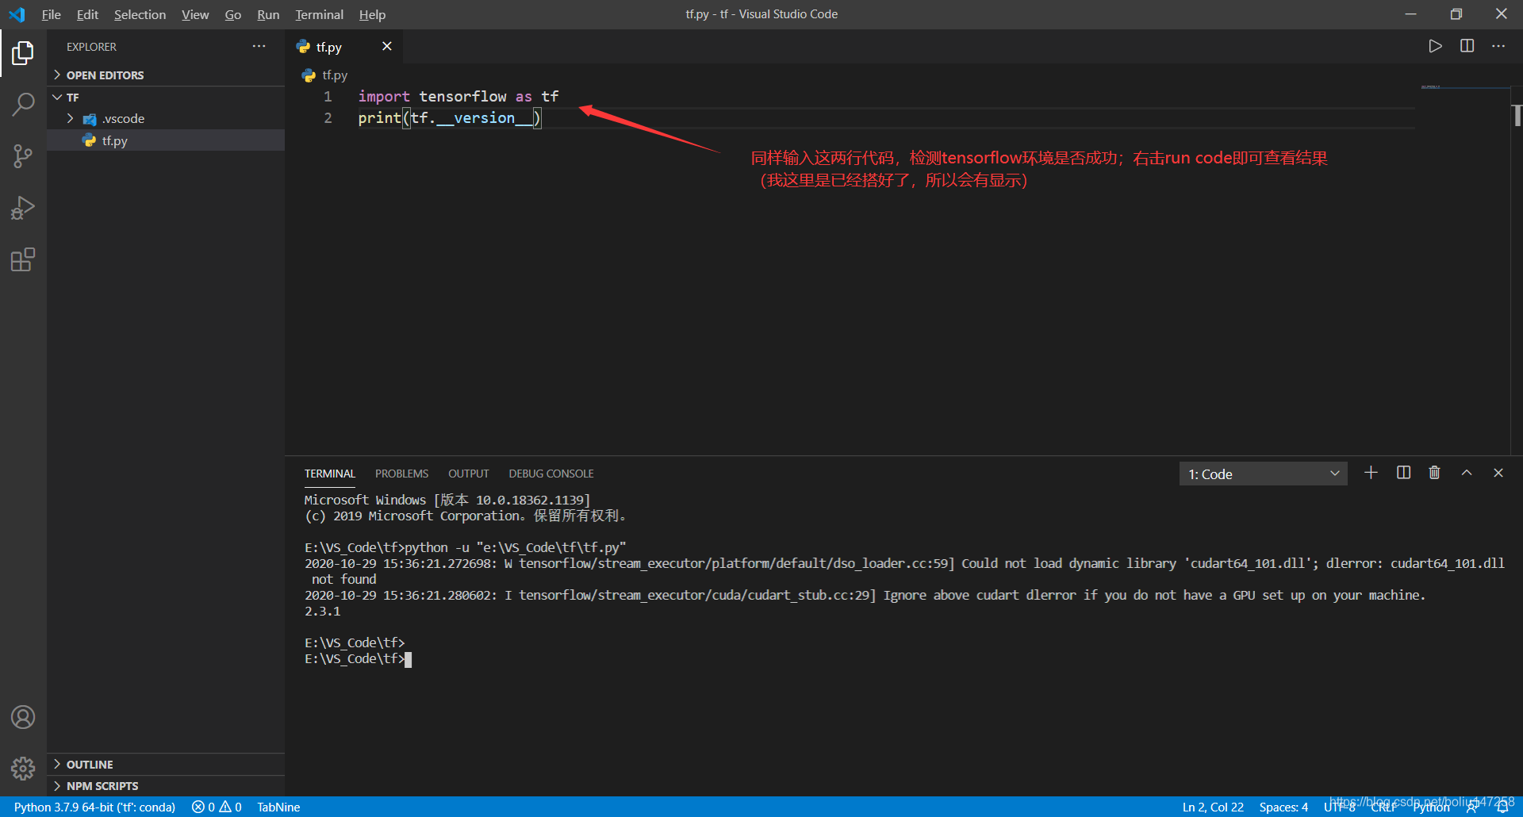The width and height of the screenshot is (1523, 817).
Task: Open the Selection menu
Action: (140, 14)
